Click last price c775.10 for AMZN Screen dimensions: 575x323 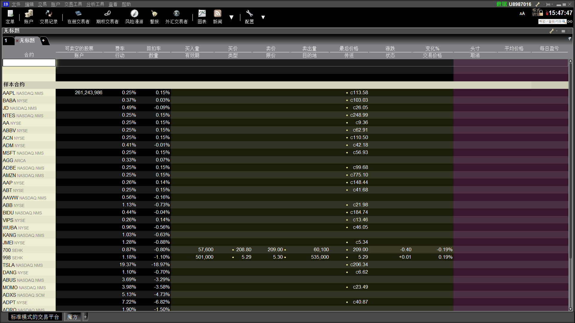pos(359,175)
